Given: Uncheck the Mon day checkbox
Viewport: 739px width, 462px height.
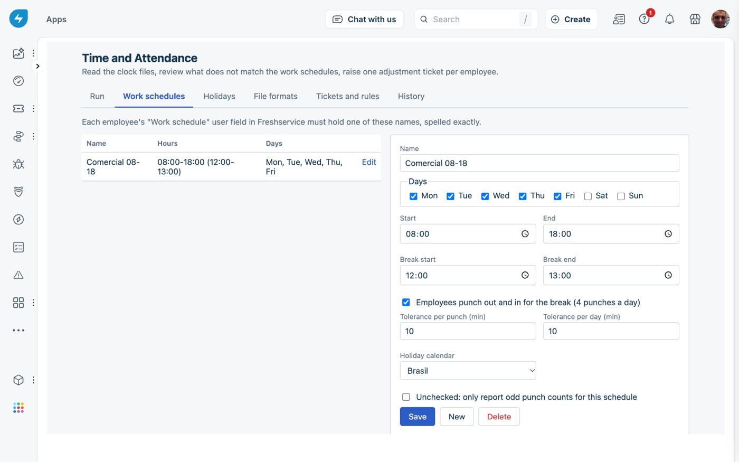Looking at the screenshot, I should pos(413,196).
